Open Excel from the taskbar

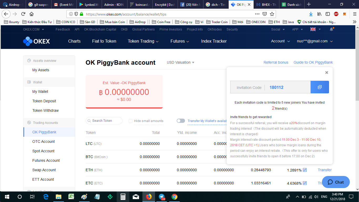pos(71,197)
